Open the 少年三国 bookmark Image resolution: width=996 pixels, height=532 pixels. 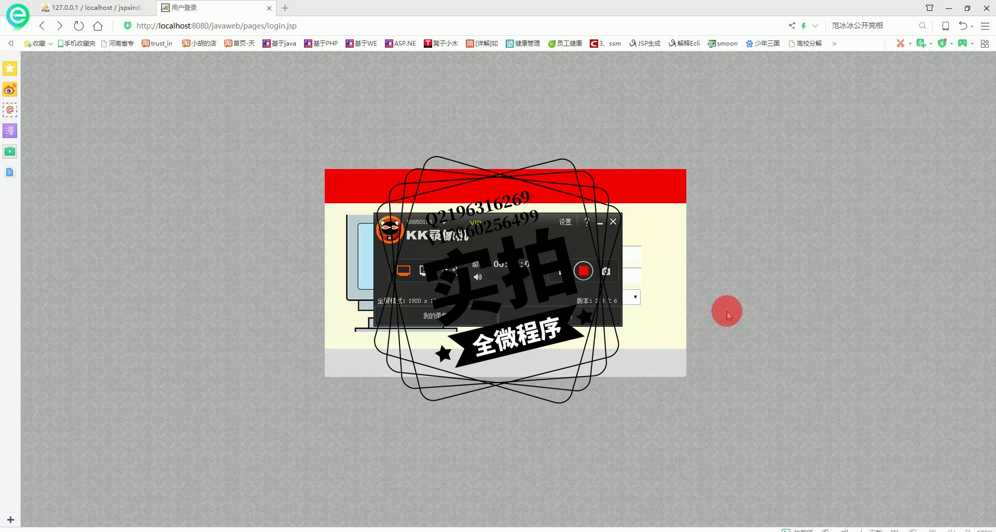[x=763, y=44]
